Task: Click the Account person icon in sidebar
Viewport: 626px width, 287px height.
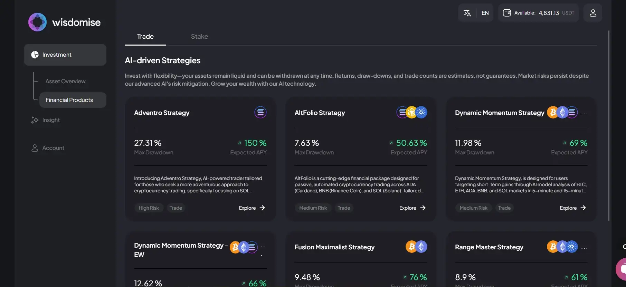Action: pos(35,148)
